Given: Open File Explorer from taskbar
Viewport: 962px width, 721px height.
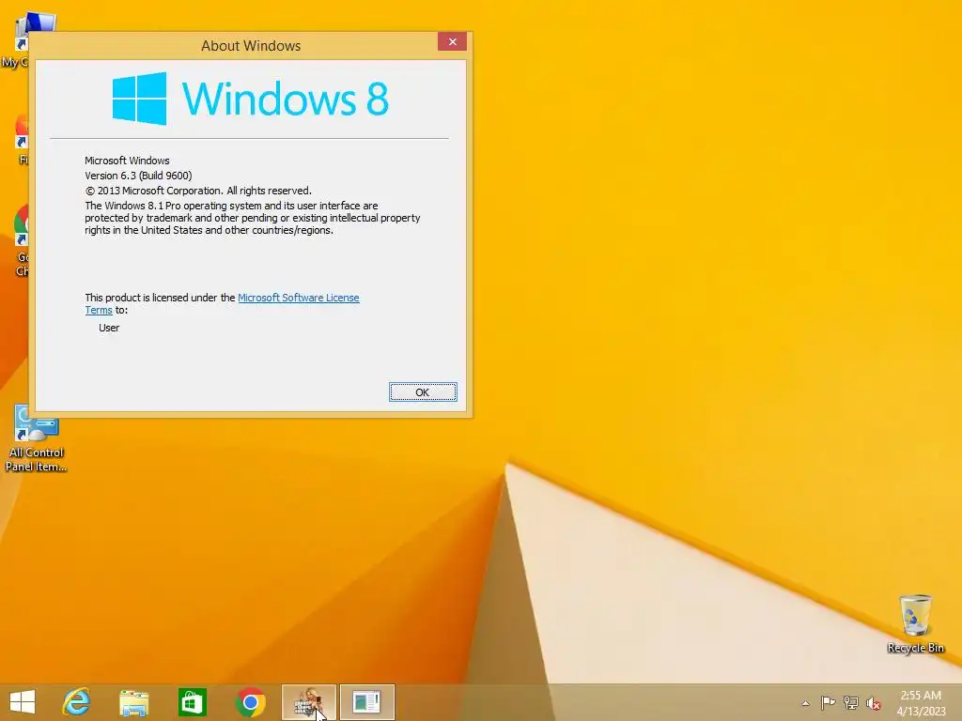Looking at the screenshot, I should (x=134, y=702).
